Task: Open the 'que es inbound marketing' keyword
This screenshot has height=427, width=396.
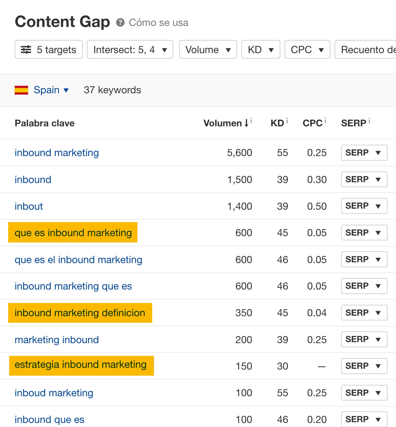Action: tap(73, 233)
